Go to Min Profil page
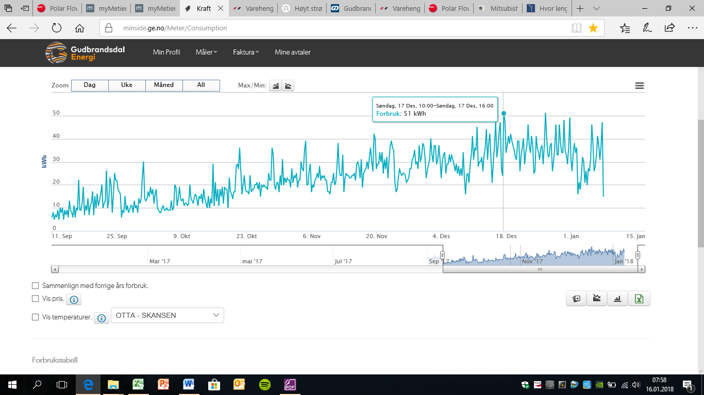The height and width of the screenshot is (395, 704). click(x=166, y=52)
